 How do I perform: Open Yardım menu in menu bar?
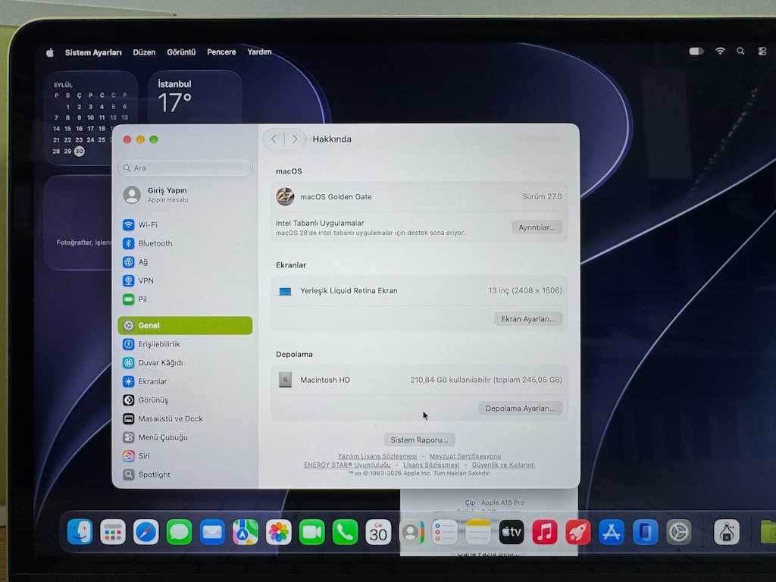(x=259, y=52)
